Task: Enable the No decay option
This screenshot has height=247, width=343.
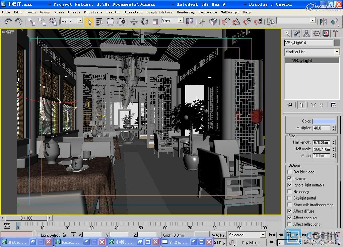Action: pyautogui.click(x=289, y=191)
